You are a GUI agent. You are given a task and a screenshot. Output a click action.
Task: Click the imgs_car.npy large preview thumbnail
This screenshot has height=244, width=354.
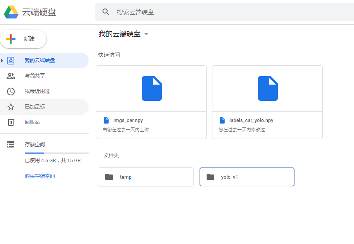point(152,88)
